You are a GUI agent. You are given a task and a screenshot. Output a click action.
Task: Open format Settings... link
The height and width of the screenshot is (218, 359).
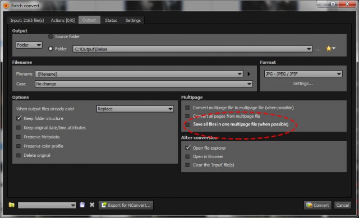(303, 84)
